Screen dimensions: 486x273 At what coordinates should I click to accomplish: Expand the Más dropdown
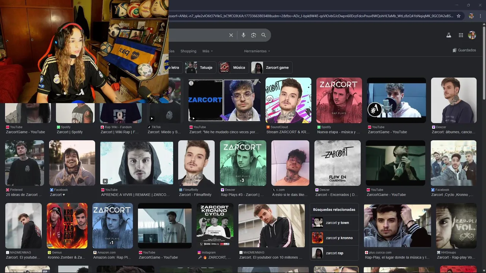pos(207,51)
